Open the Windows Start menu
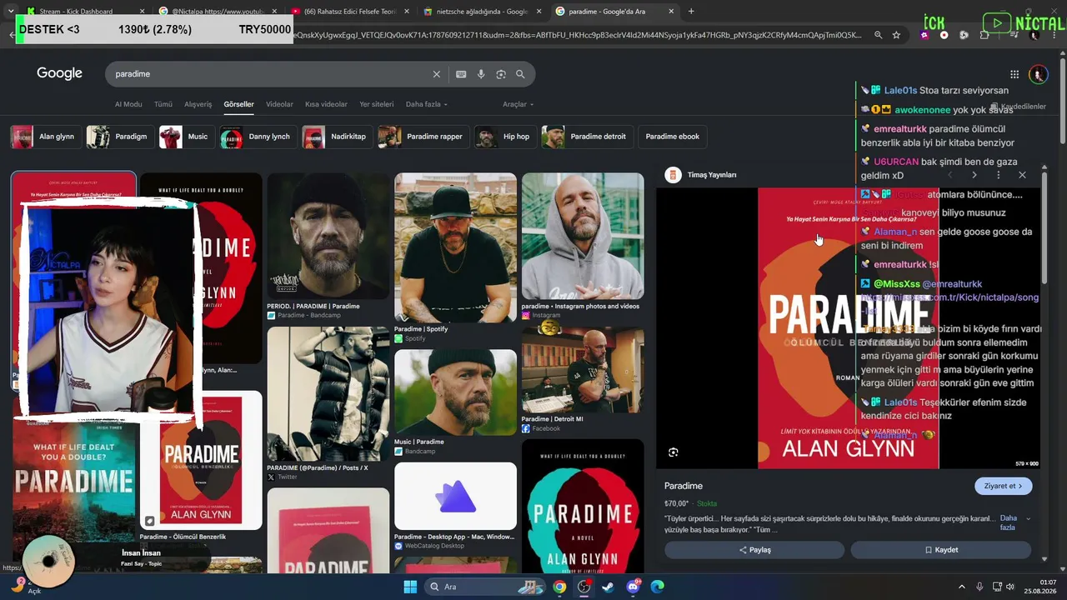The width and height of the screenshot is (1067, 600). click(x=410, y=587)
